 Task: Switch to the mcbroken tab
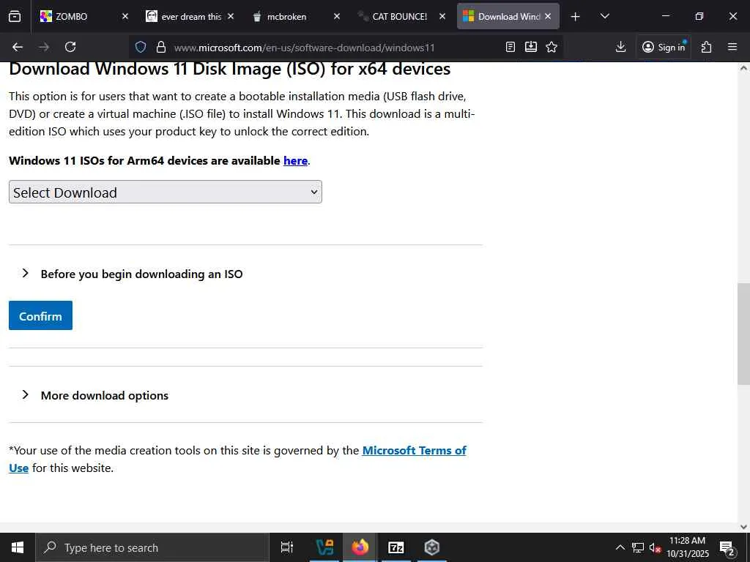tap(296, 16)
